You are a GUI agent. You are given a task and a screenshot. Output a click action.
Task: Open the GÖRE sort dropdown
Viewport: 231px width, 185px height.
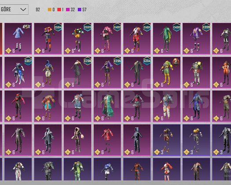14,10
